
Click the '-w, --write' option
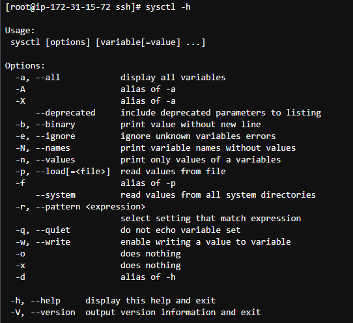pyautogui.click(x=43, y=242)
